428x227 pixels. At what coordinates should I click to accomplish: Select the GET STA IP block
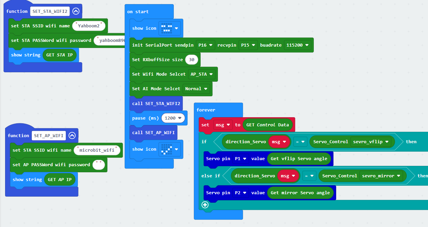click(60, 55)
